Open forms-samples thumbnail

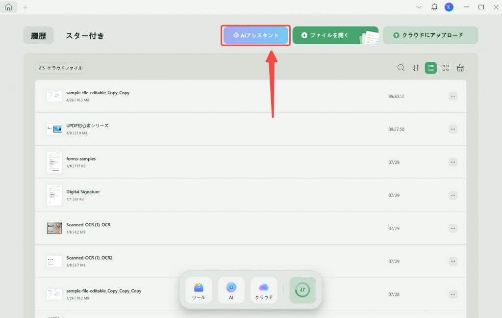point(54,162)
